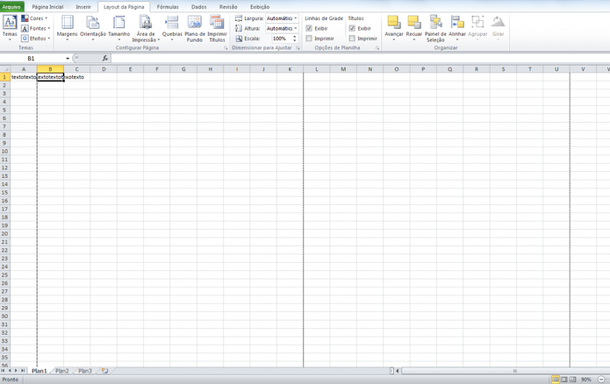Click the Agrupar group icon
This screenshot has height=384, width=610.
point(477,22)
